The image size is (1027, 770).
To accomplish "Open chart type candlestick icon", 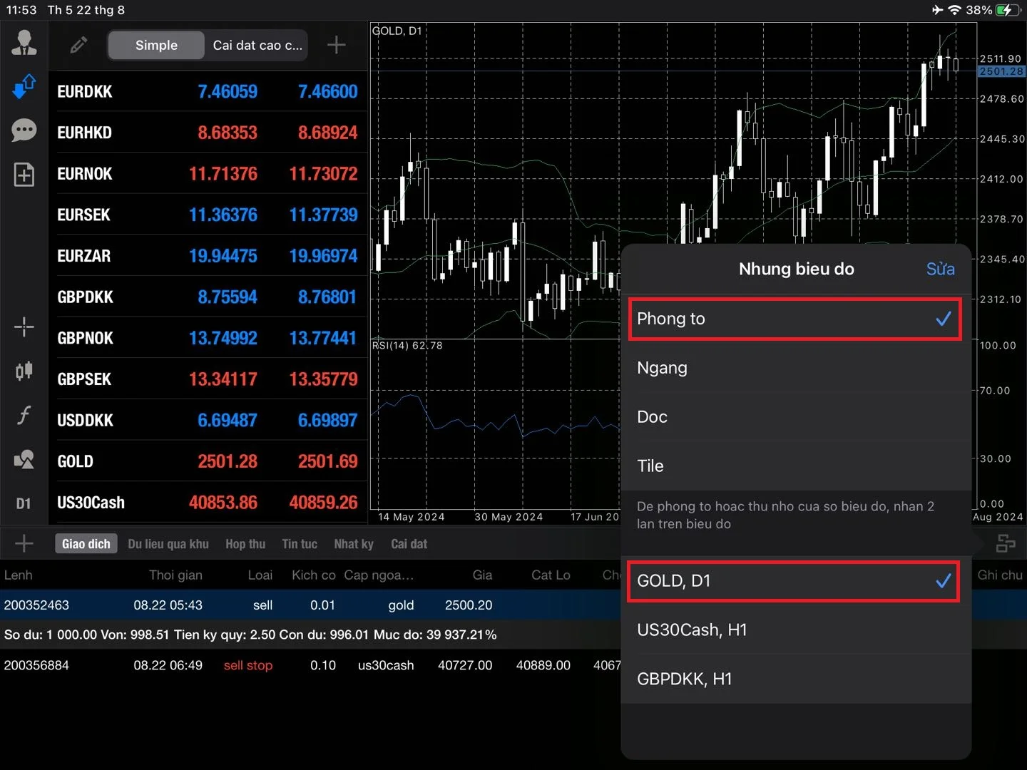I will [x=24, y=371].
